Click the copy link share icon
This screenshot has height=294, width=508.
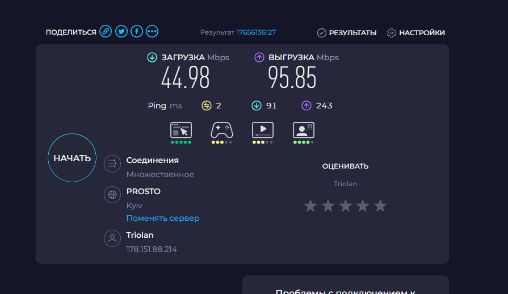106,32
